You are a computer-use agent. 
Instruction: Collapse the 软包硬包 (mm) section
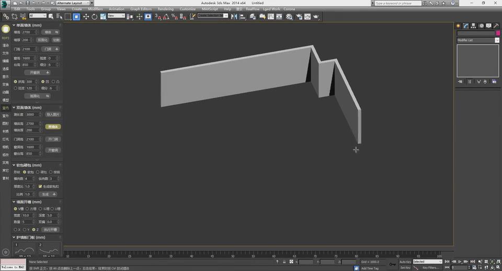tap(14, 165)
